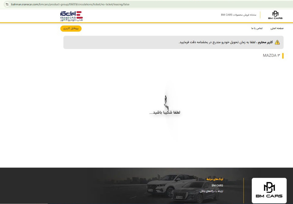Image resolution: width=293 pixels, height=204 pixels.
Task: Open the user profile button (پروفایل کاربری)
Action: tap(71, 28)
